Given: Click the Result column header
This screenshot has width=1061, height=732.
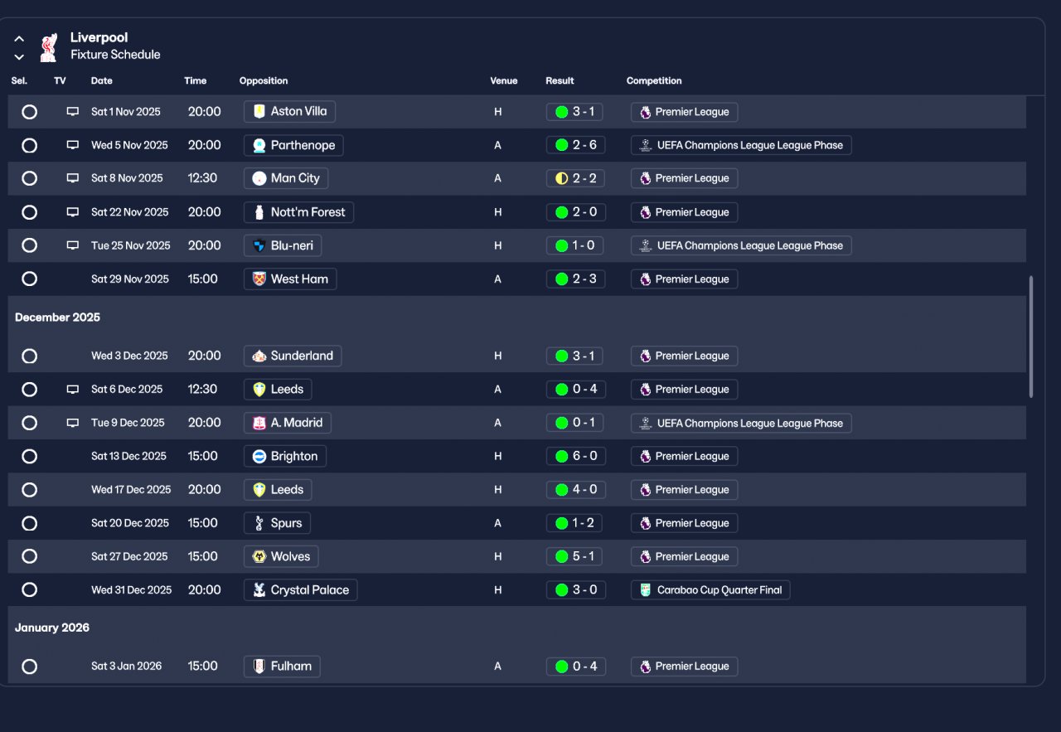Looking at the screenshot, I should pos(560,81).
